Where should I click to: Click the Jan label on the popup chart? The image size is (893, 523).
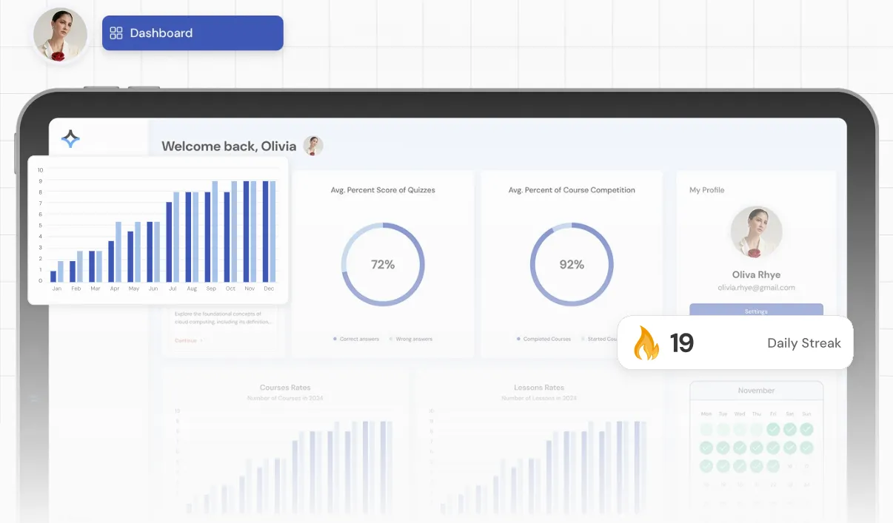(x=57, y=289)
